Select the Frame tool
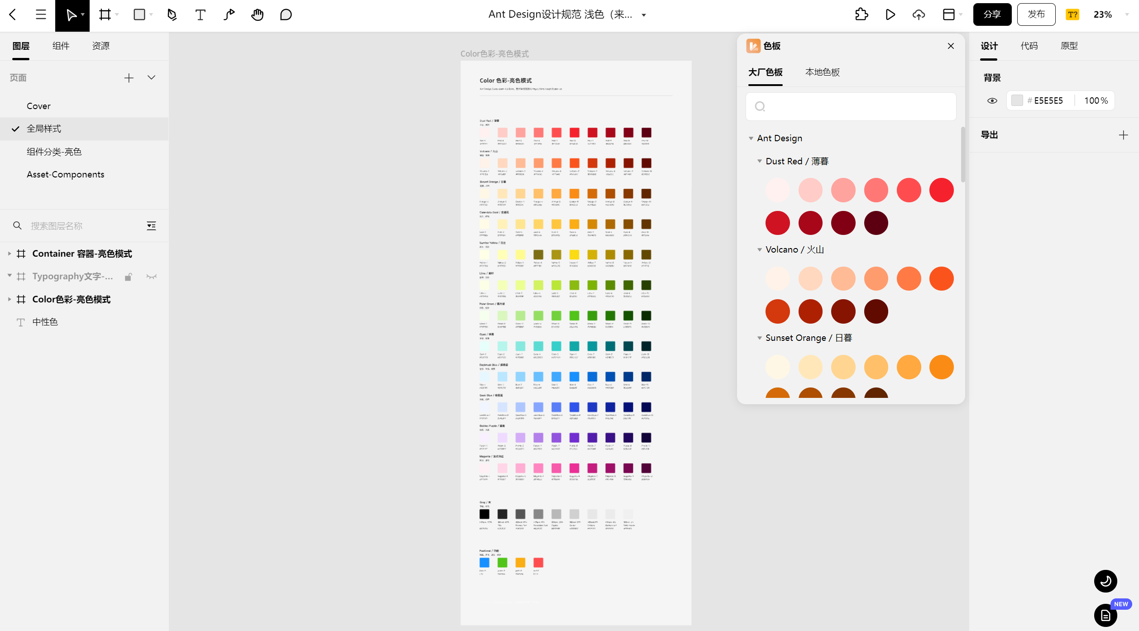 point(105,15)
